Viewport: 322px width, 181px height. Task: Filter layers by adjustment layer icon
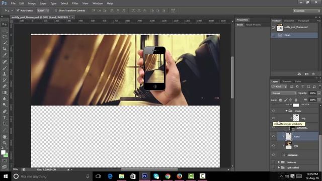[x=297, y=86]
